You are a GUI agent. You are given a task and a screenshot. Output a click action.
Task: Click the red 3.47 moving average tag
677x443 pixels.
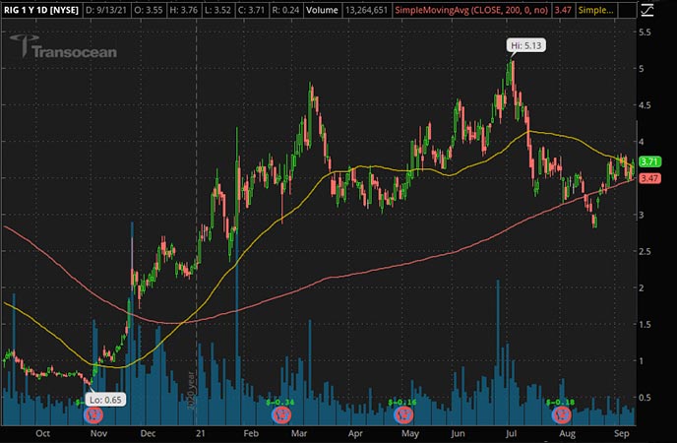click(x=649, y=178)
